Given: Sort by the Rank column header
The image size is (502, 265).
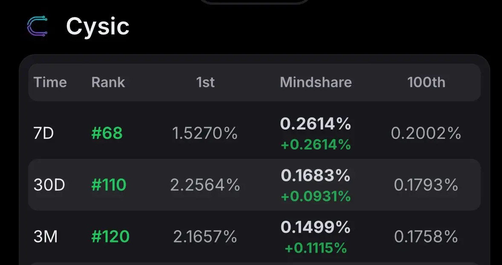Looking at the screenshot, I should [108, 82].
